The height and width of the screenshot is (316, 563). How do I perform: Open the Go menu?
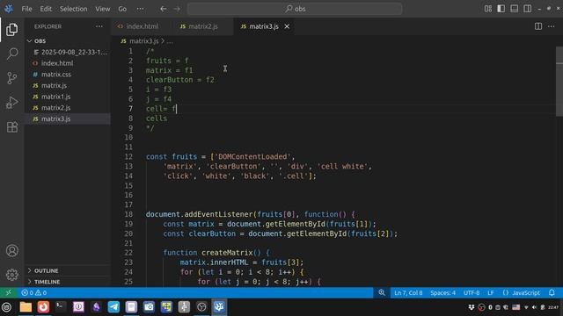click(122, 9)
